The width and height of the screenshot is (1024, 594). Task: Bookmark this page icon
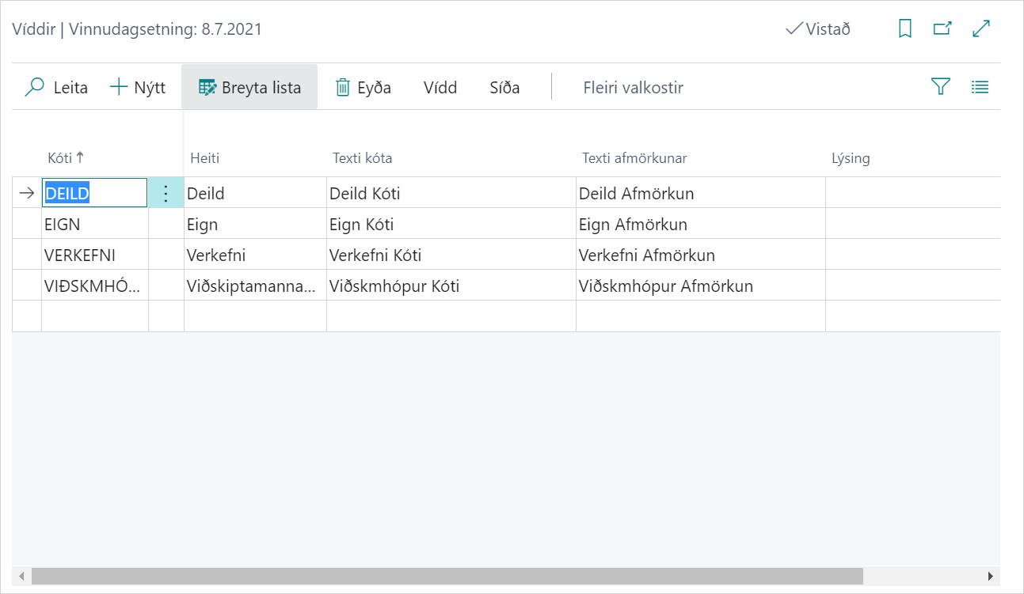[905, 29]
